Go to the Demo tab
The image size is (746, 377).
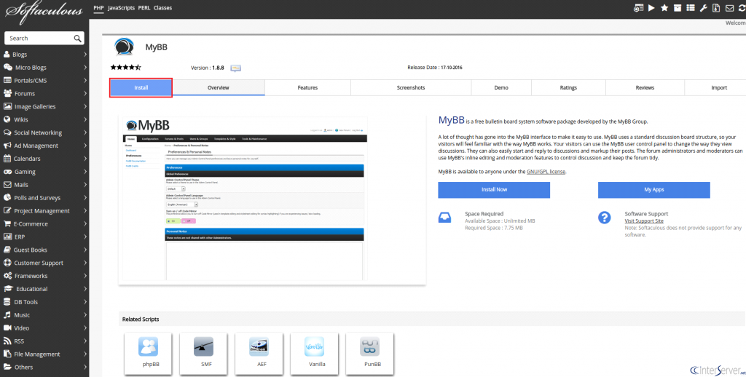[501, 88]
